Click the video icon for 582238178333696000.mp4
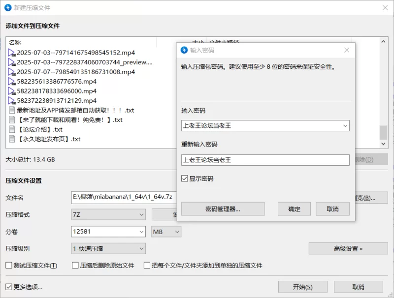This screenshot has width=394, height=298. pos(12,91)
